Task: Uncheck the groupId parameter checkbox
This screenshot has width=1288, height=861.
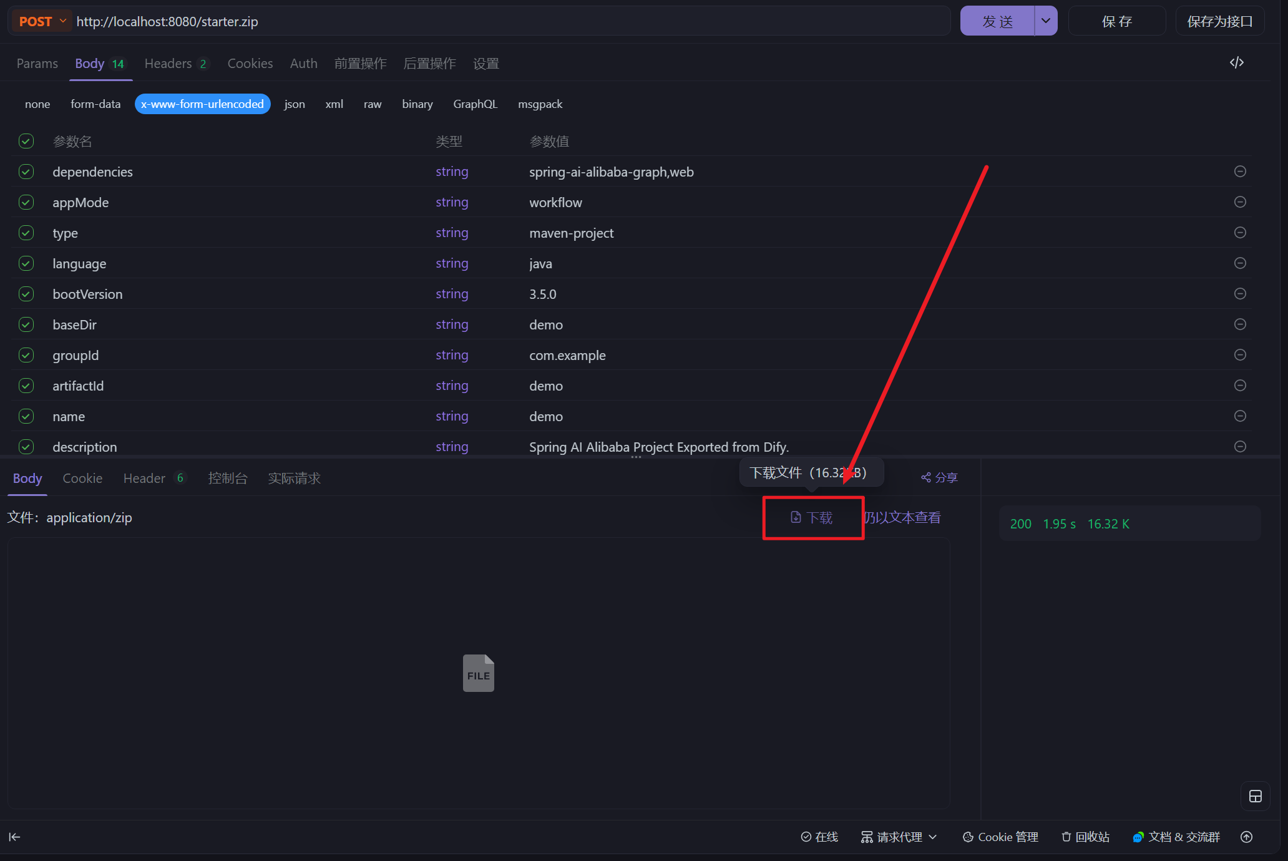Action: 26,355
